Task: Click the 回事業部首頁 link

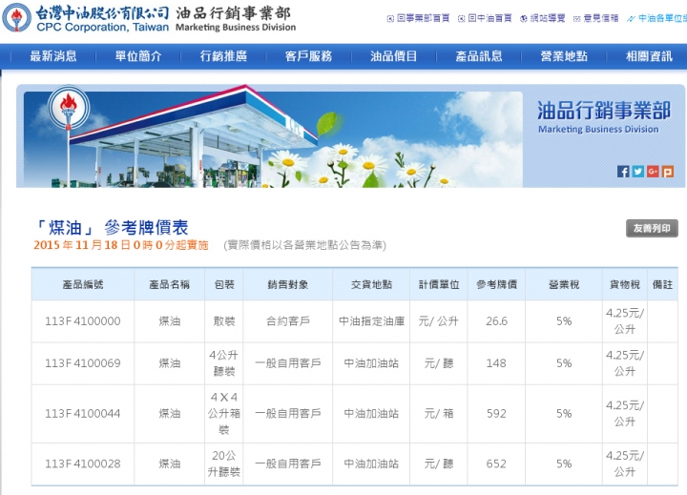Action: click(x=419, y=18)
